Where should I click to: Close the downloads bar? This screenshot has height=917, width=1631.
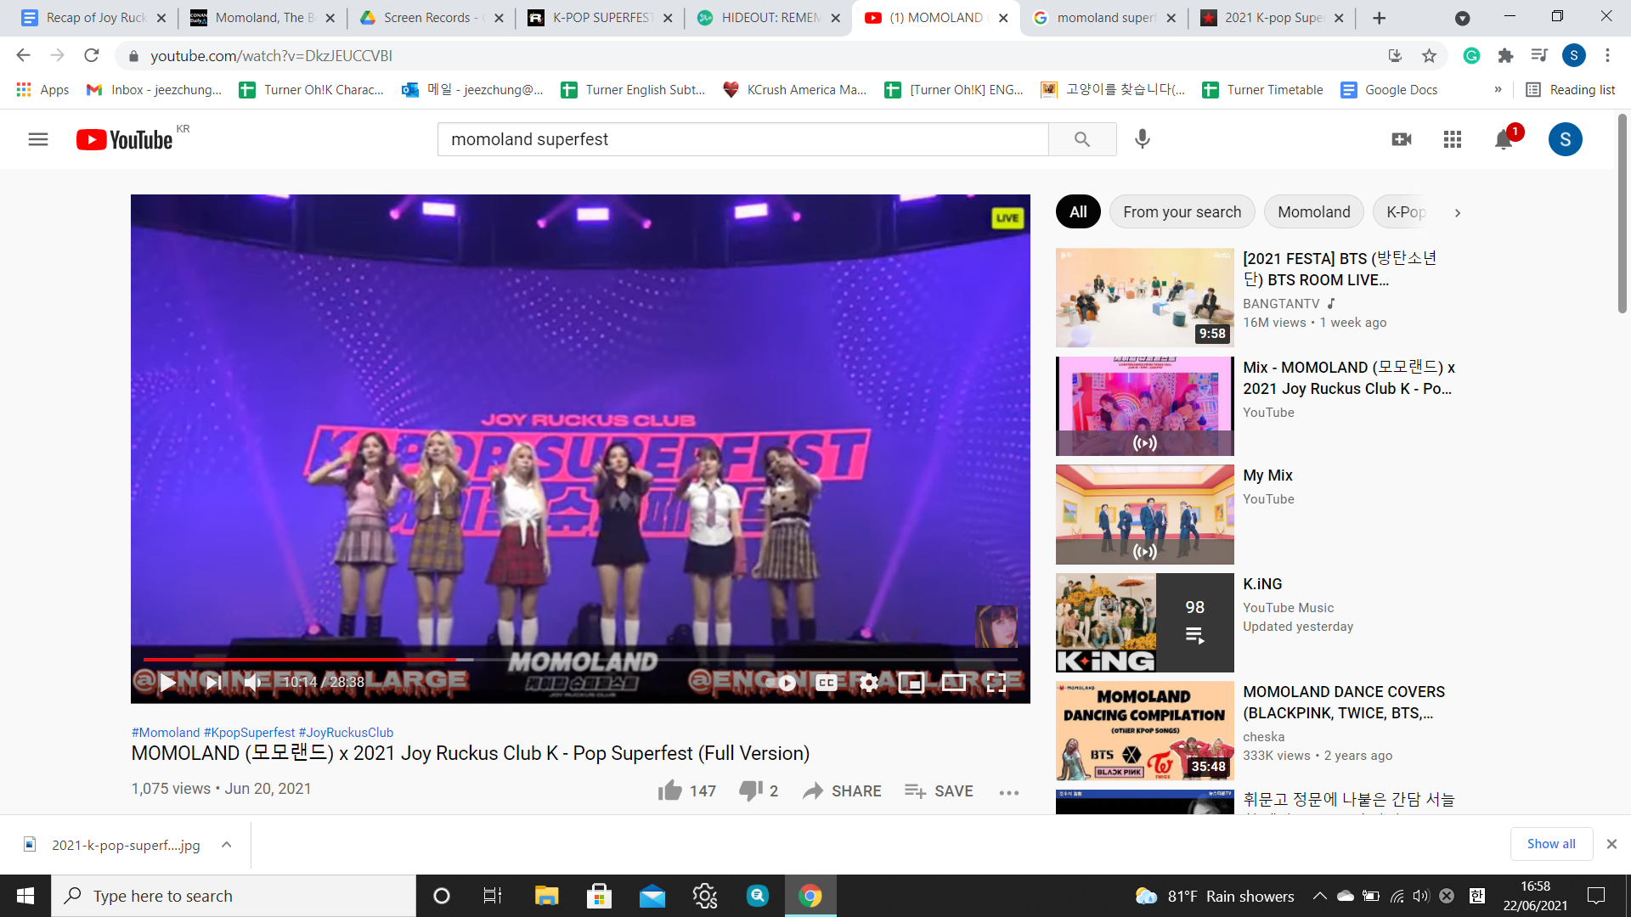click(x=1611, y=844)
